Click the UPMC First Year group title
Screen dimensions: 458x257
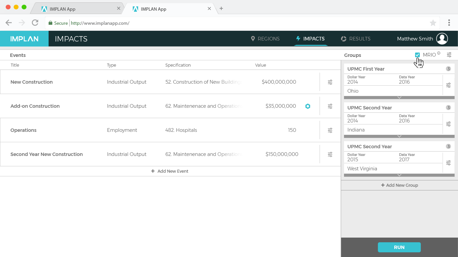[366, 69]
